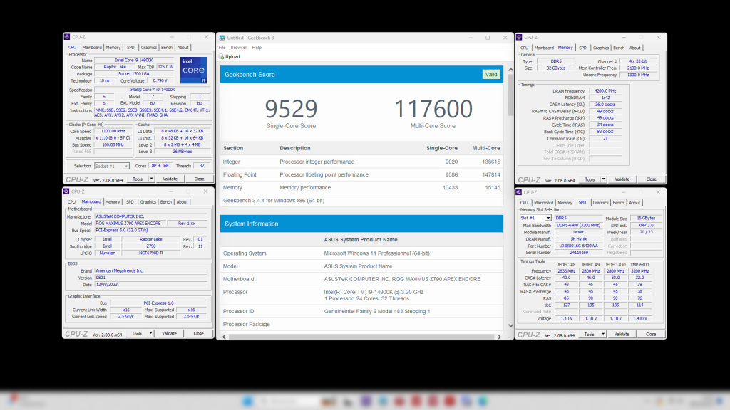Click Validate in the Memory window
The image size is (730, 410).
point(622,179)
